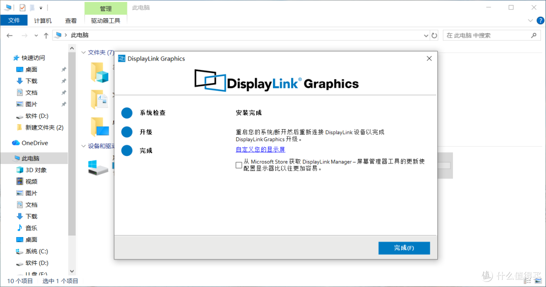Open the 文件 ribbon tab

(x=14, y=21)
